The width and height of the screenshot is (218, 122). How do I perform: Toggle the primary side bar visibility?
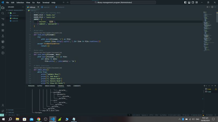coord(186,2)
